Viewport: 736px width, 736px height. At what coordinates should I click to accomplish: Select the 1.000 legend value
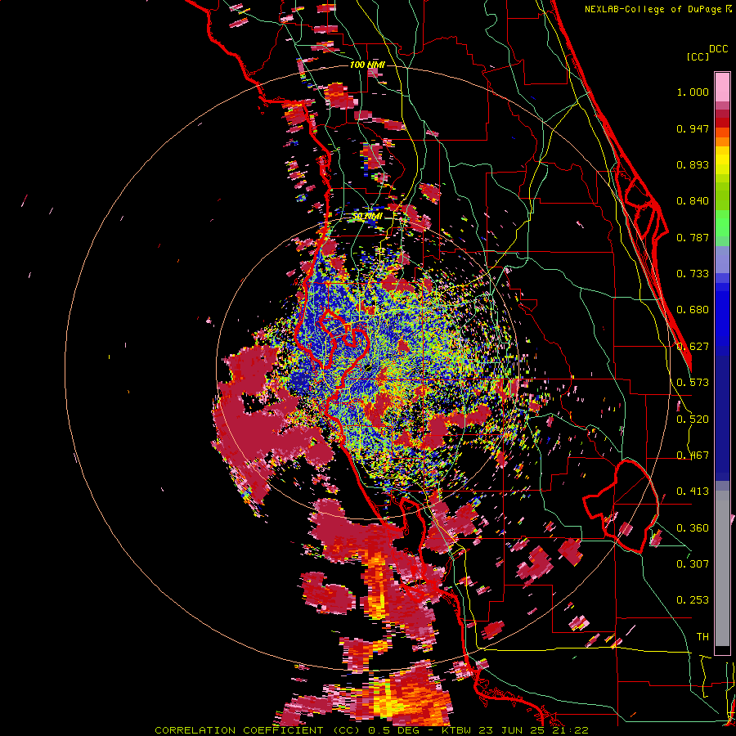[x=693, y=92]
